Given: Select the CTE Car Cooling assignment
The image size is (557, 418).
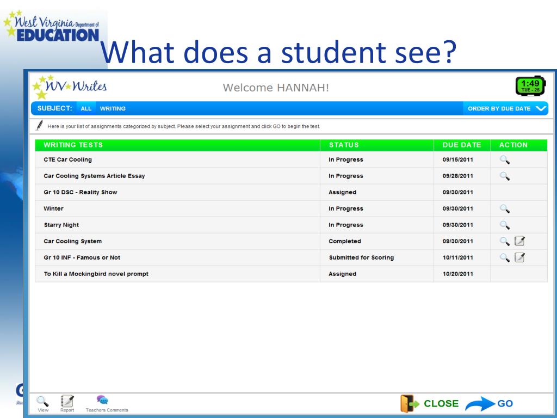Looking at the screenshot, I should pos(292,159).
